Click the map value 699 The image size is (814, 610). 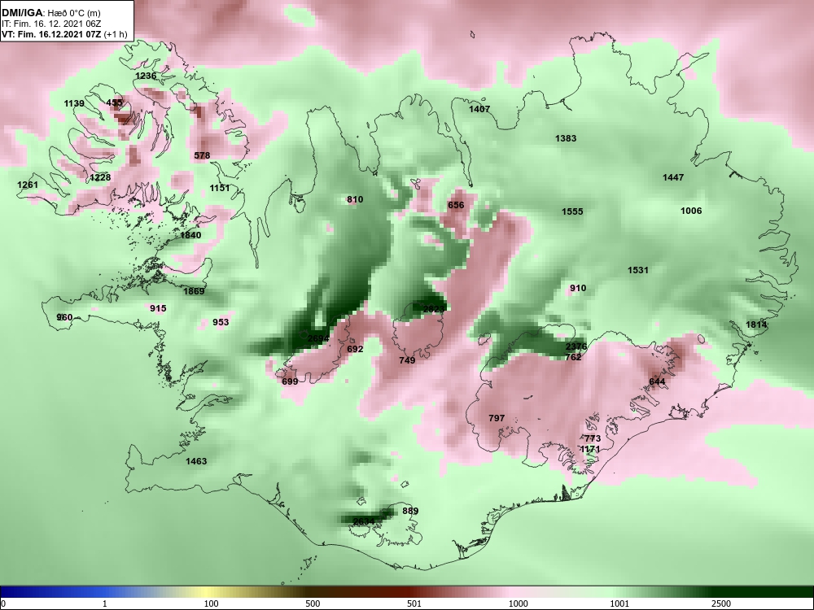coord(290,381)
